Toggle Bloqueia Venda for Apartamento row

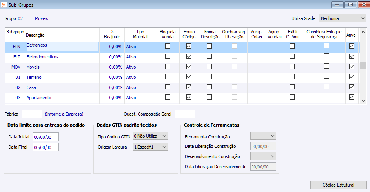coord(168,97)
